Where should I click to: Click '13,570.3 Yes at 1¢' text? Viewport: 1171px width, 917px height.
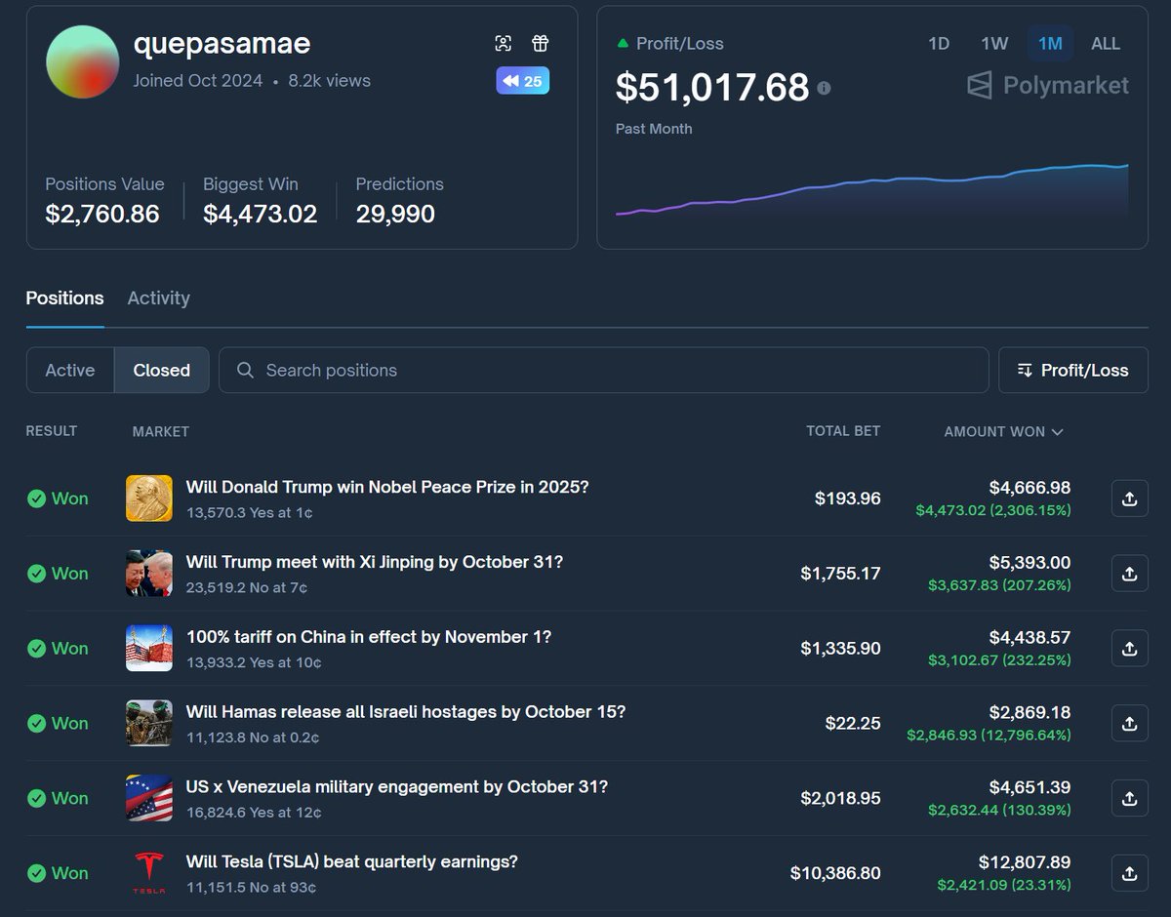pos(250,512)
